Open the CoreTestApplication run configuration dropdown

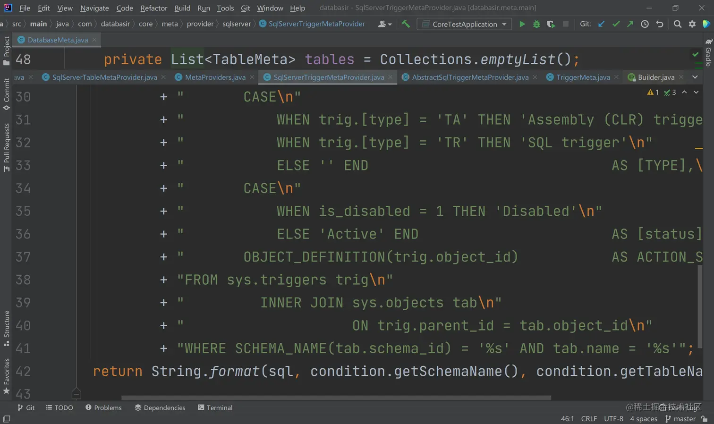[x=464, y=24]
